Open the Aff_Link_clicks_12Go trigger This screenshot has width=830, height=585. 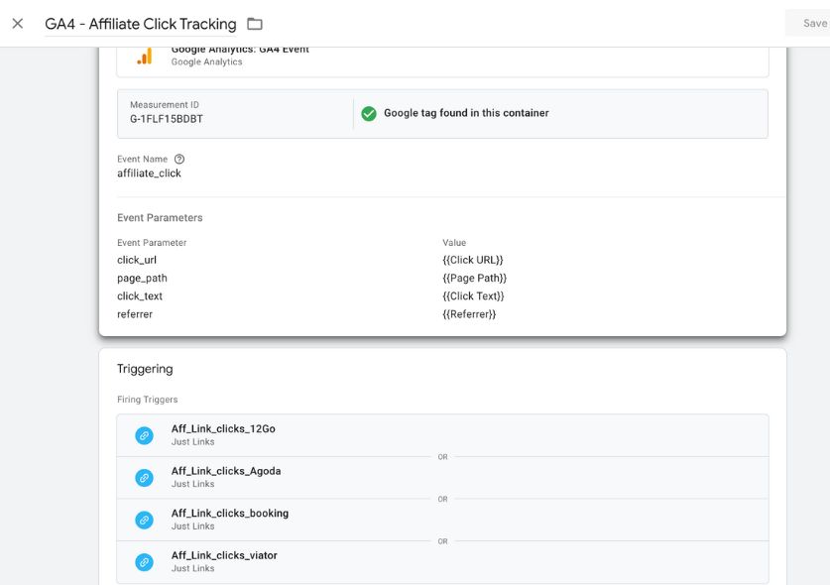pos(223,429)
